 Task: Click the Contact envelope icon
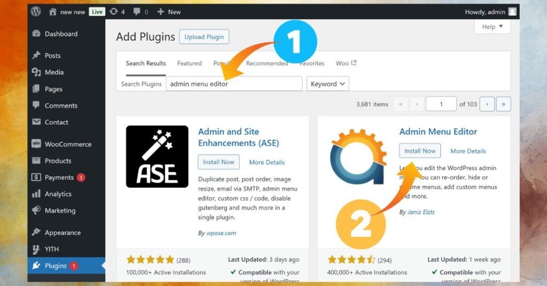[x=36, y=122]
